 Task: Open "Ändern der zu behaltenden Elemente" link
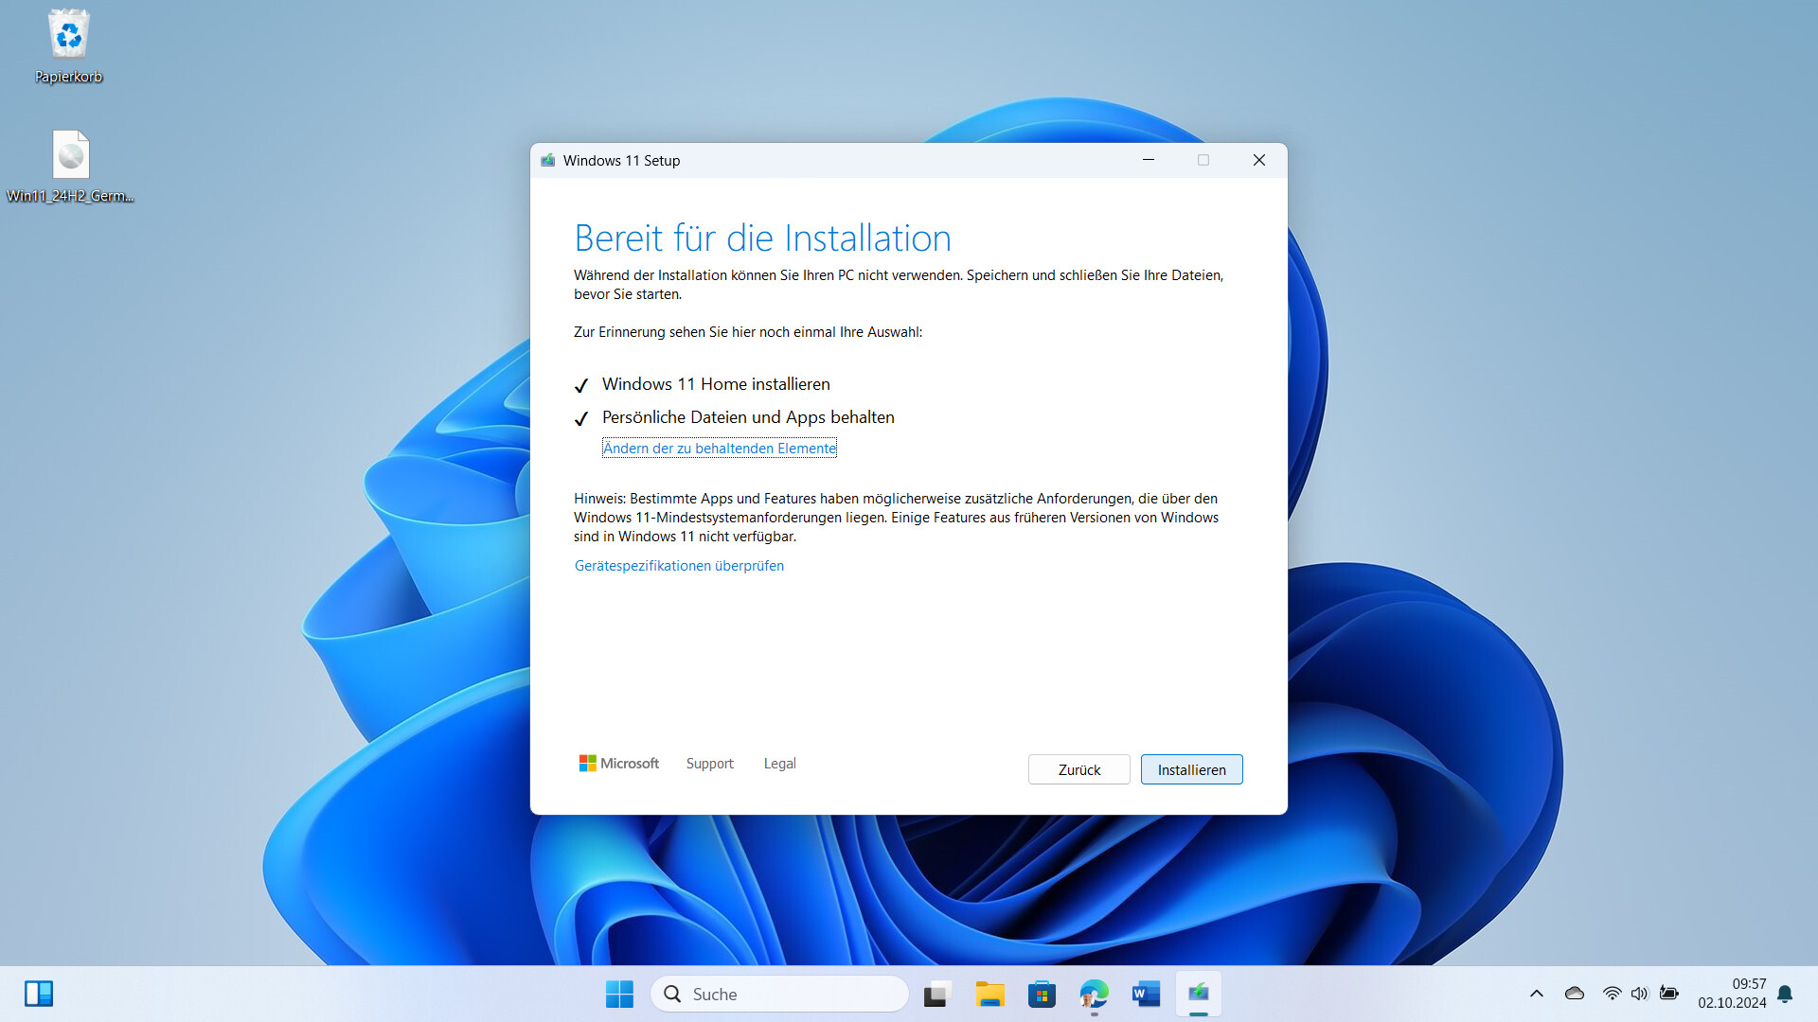(x=719, y=448)
